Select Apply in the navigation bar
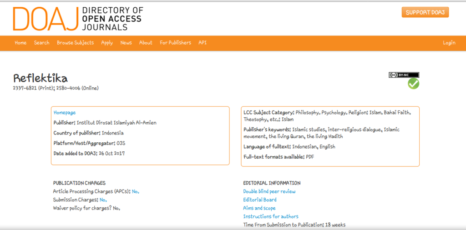The width and height of the screenshot is (466, 230). (107, 43)
